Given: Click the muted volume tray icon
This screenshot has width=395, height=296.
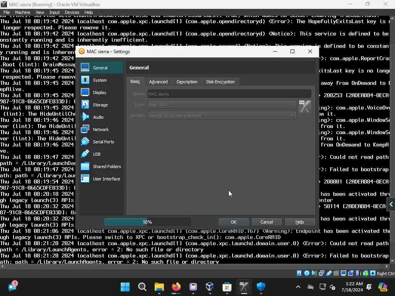Looking at the screenshot, I should (x=333, y=287).
